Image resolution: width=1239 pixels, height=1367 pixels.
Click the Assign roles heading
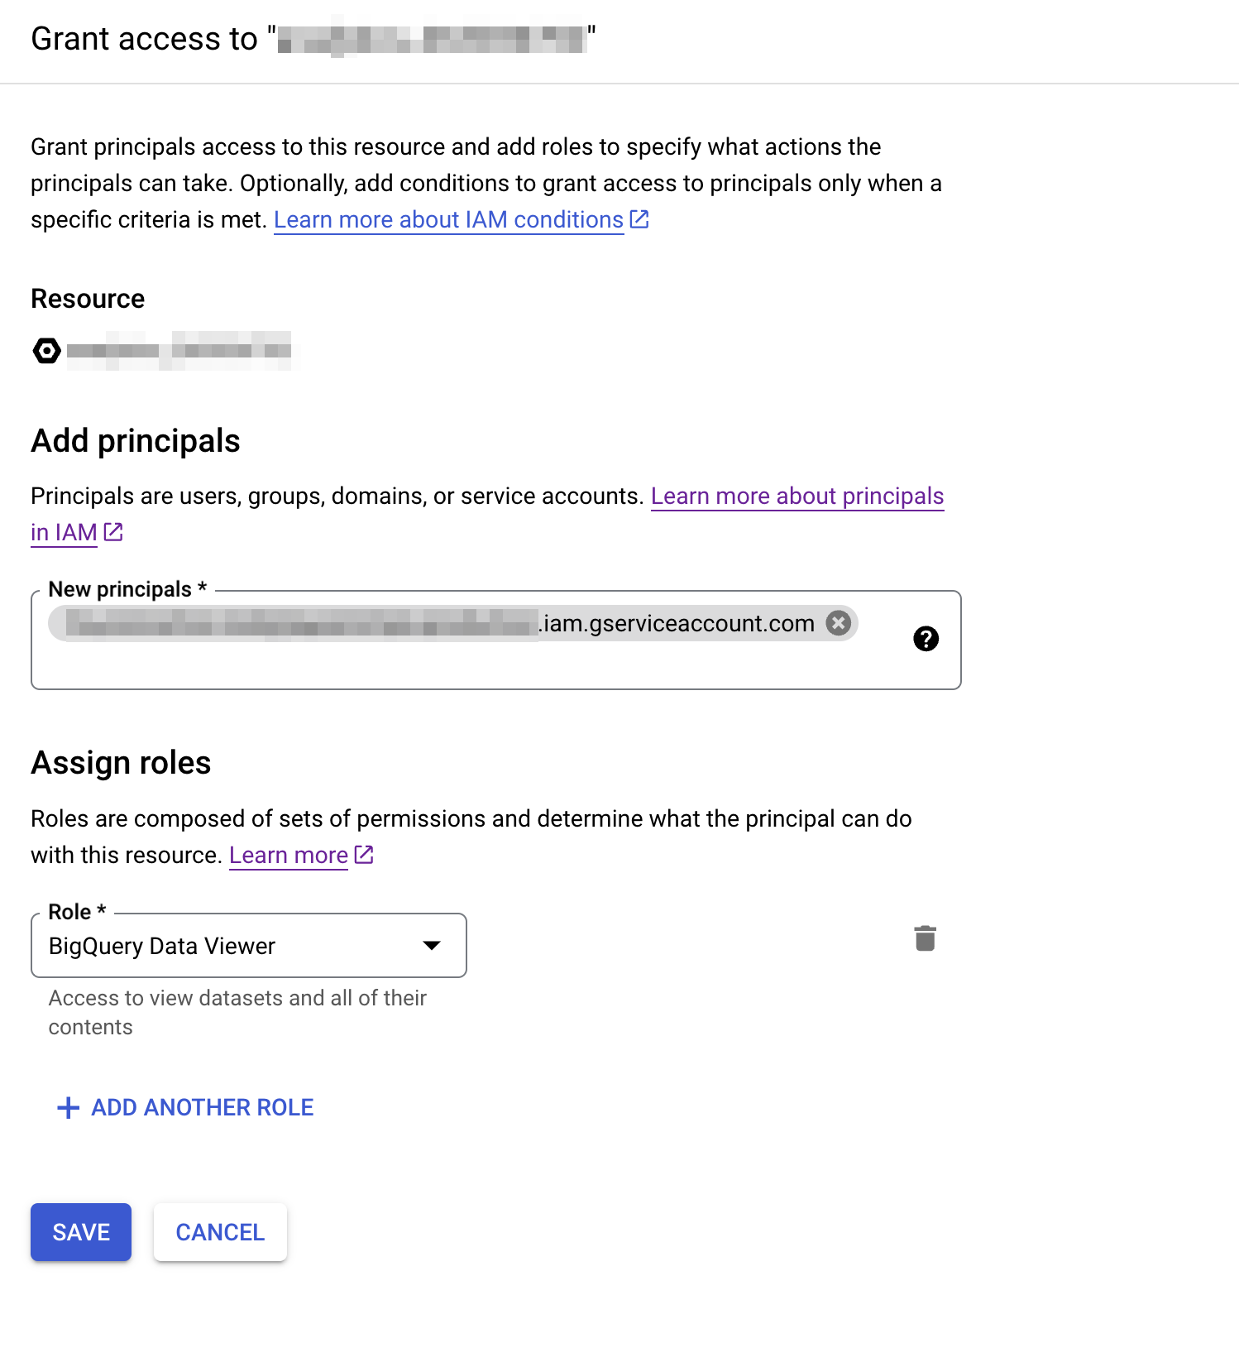[x=121, y=763]
